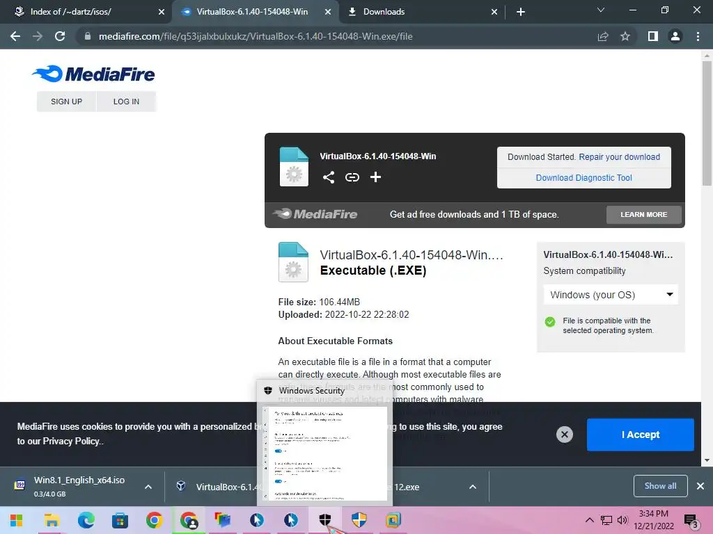Share this page from the address bar
The image size is (713, 534).
pyautogui.click(x=603, y=36)
